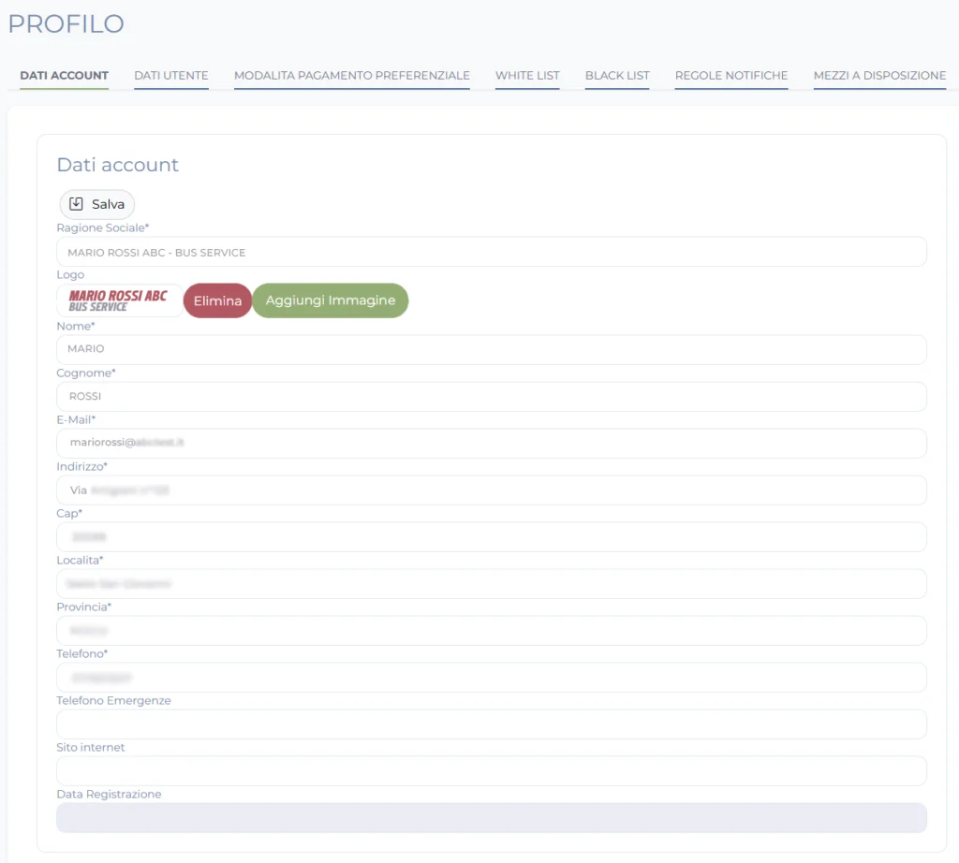Switch to the Dati Utente tab
The width and height of the screenshot is (959, 863).
[171, 76]
